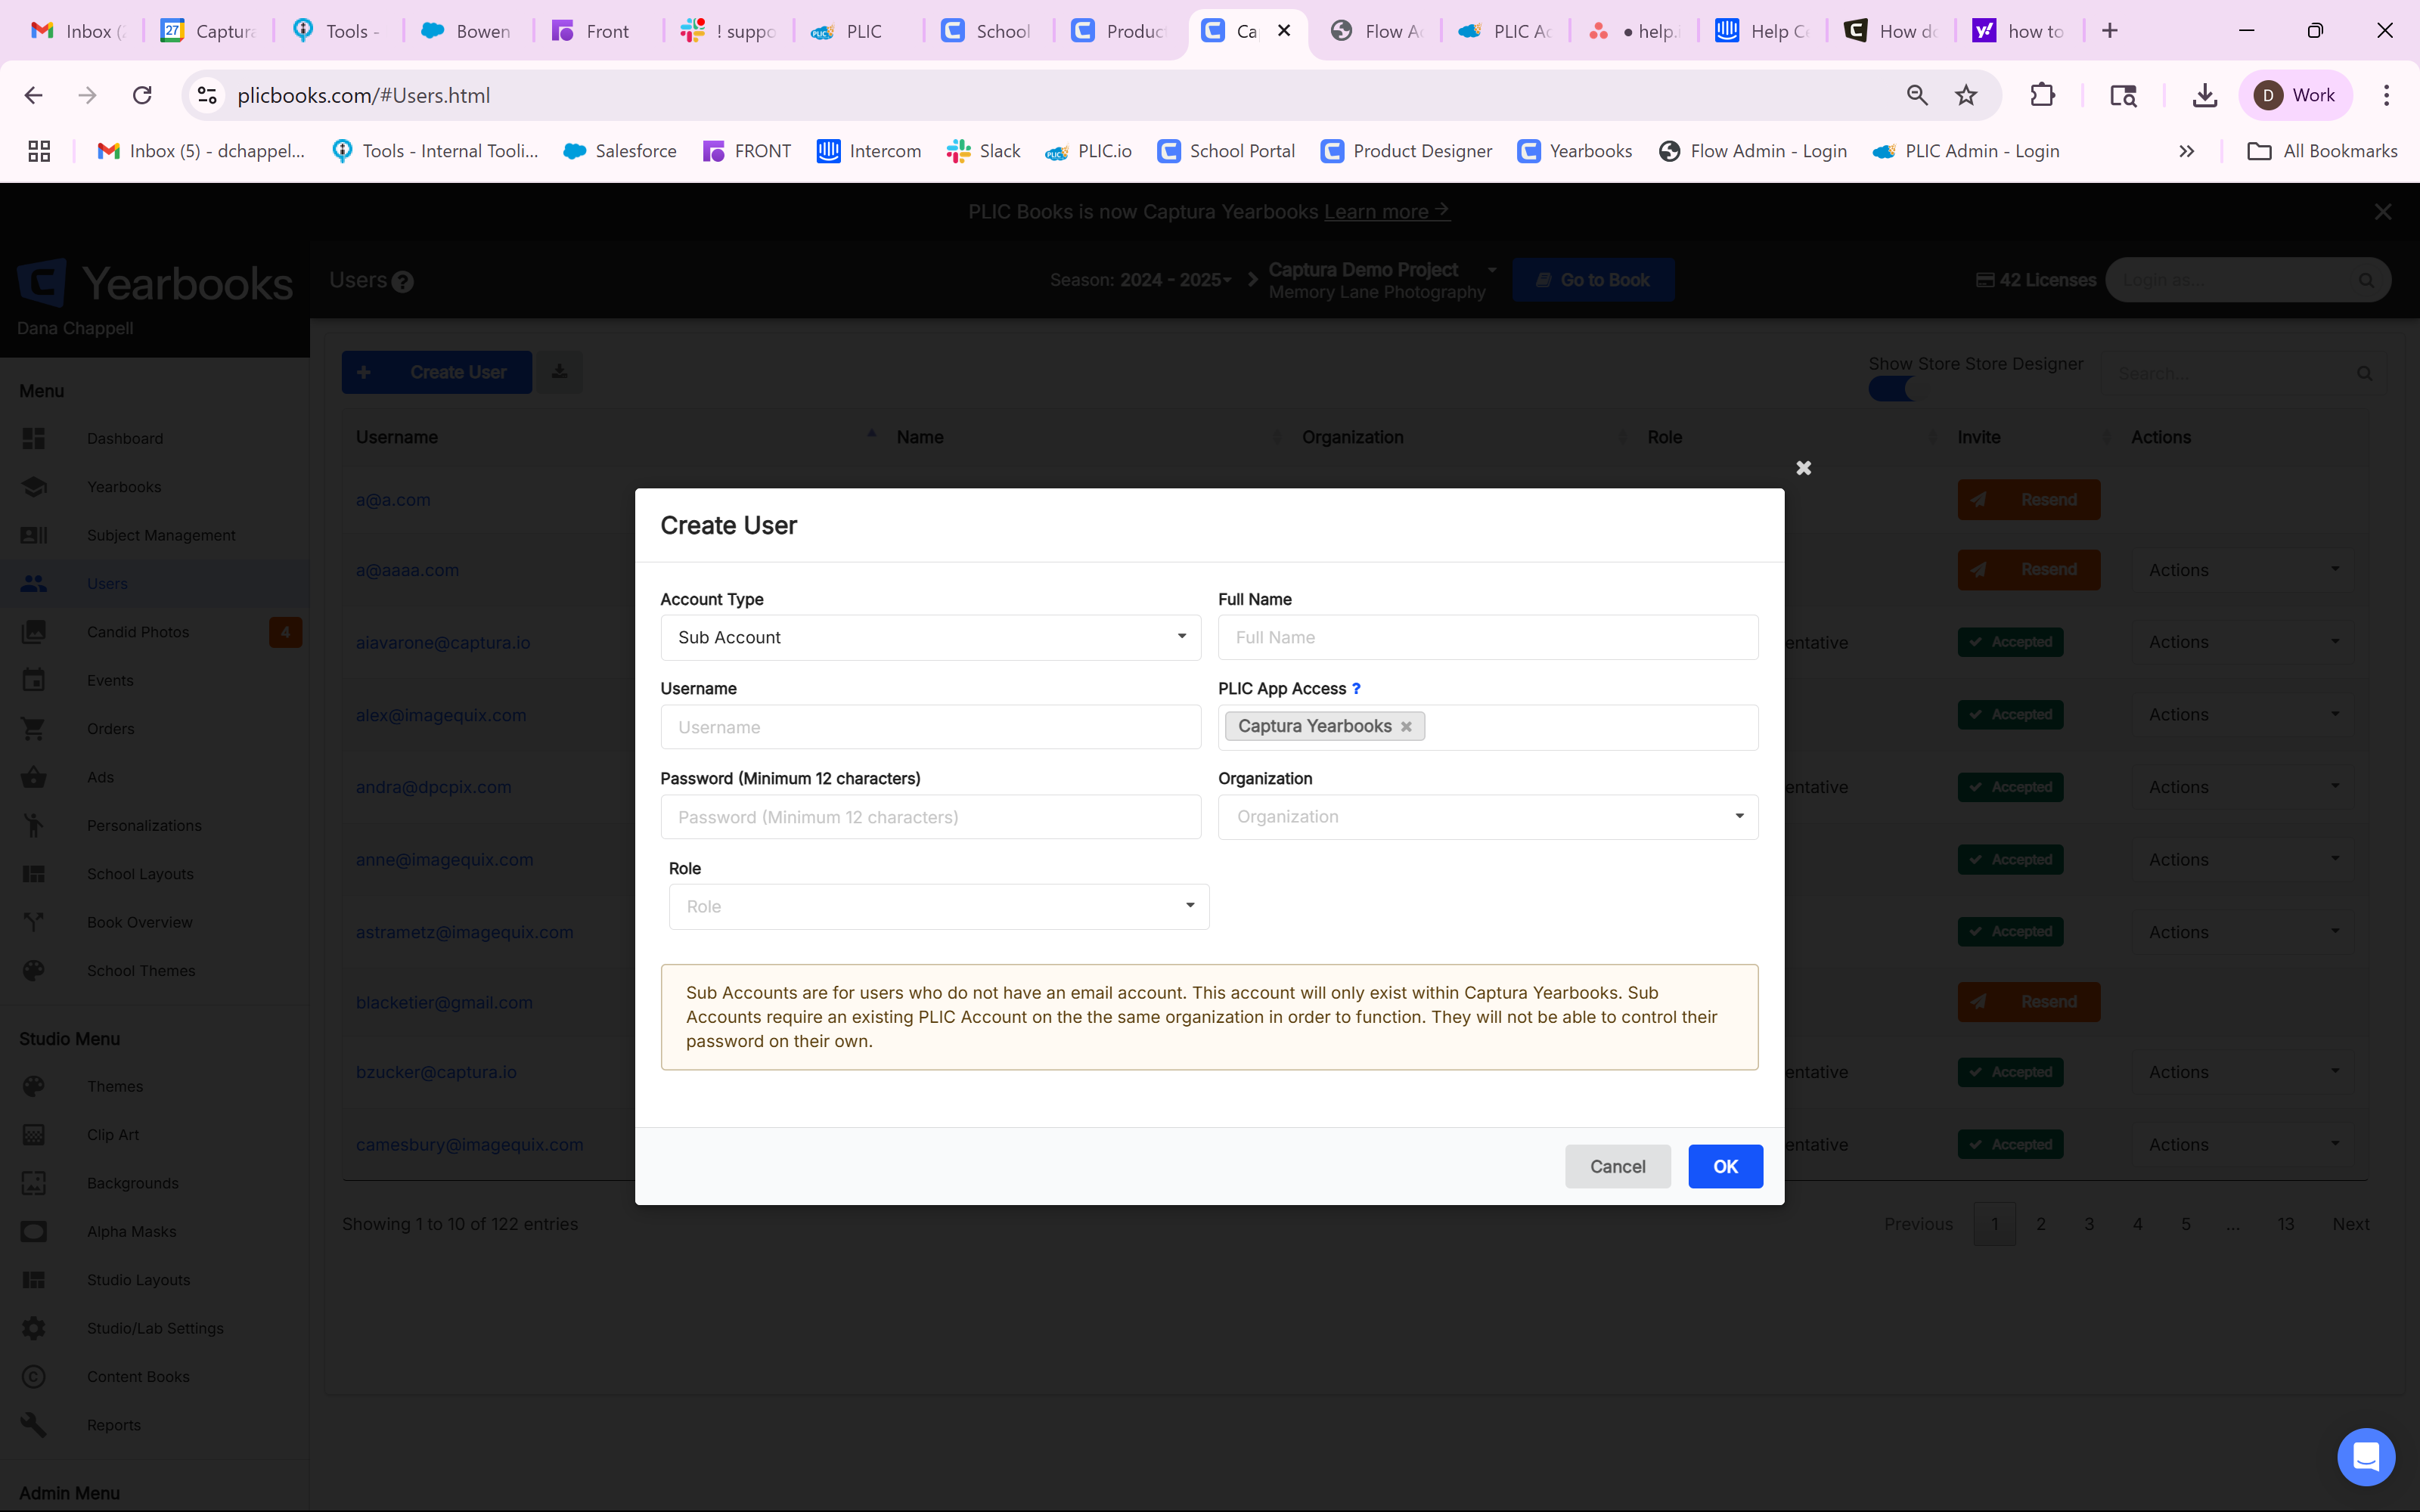Image resolution: width=2420 pixels, height=1512 pixels.
Task: Click the Content Books copyright icon
Action: pyautogui.click(x=33, y=1376)
